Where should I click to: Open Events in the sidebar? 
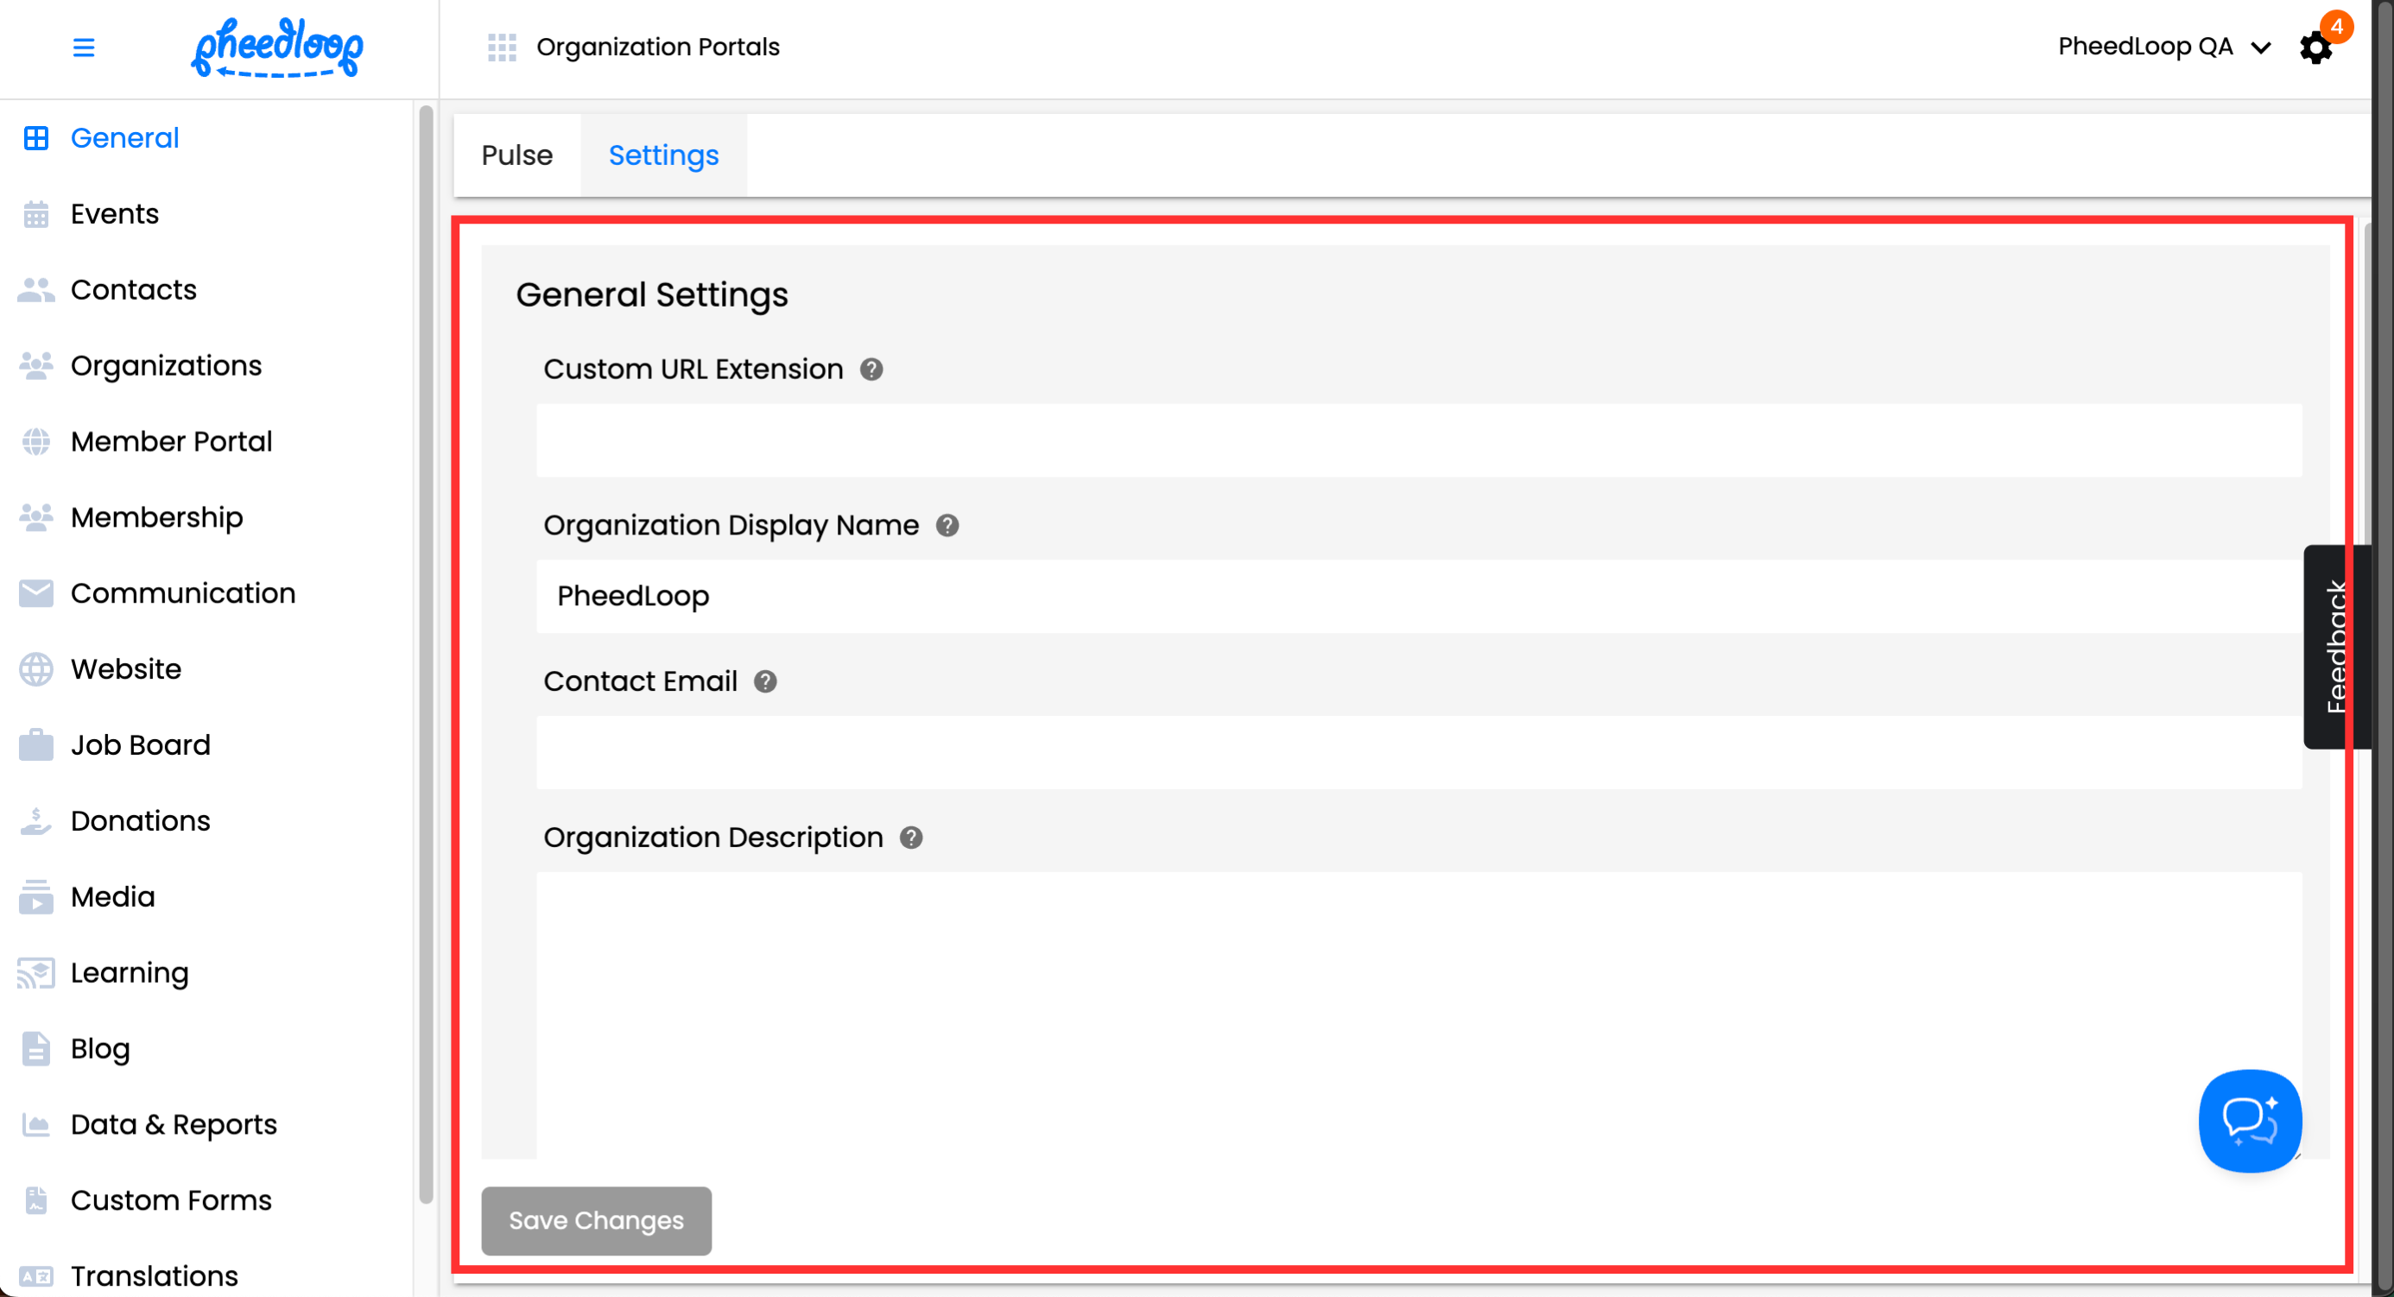[114, 213]
